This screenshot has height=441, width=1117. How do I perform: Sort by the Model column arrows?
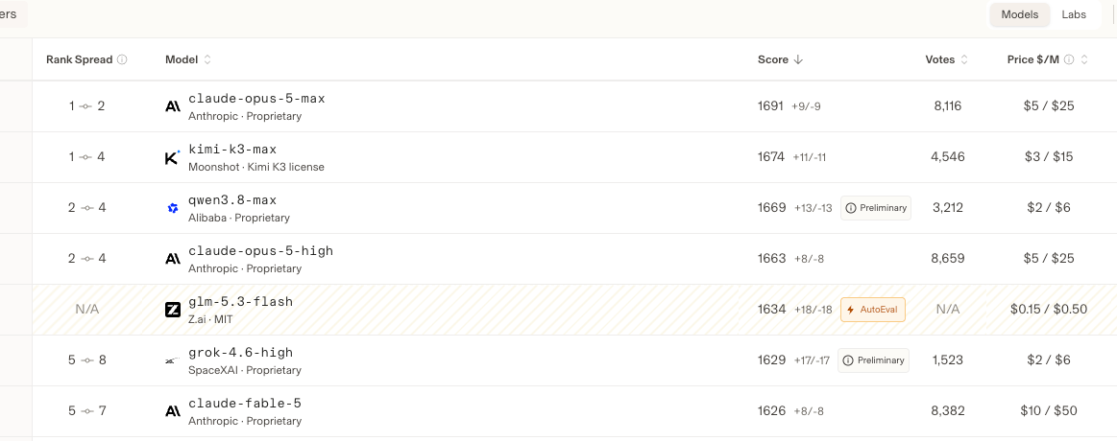click(x=207, y=59)
